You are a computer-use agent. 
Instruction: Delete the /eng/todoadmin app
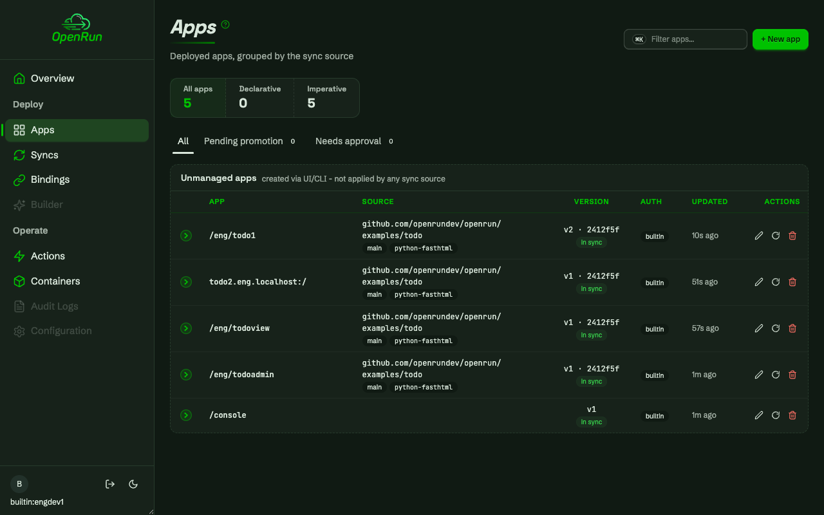[792, 375]
